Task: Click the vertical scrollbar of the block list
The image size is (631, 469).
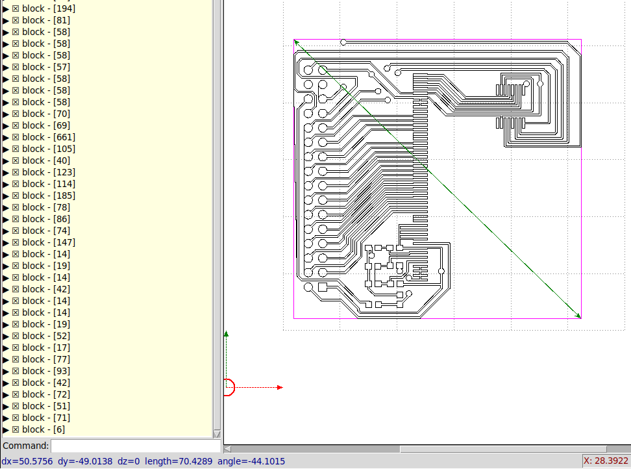Action: 216,221
